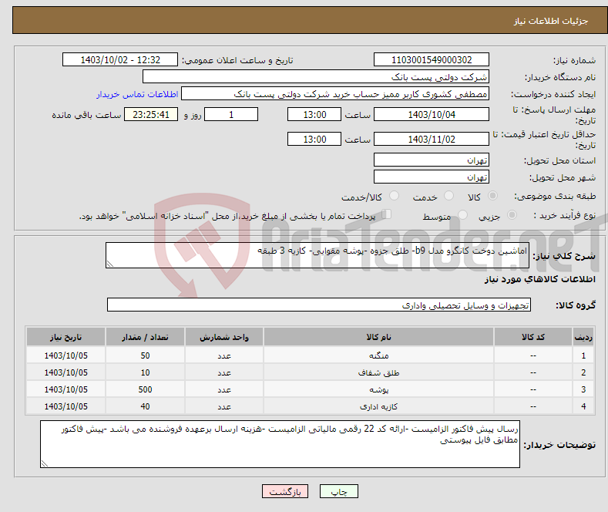
Task: Choose the کالا/خدمت radio option
Action: tap(395, 197)
